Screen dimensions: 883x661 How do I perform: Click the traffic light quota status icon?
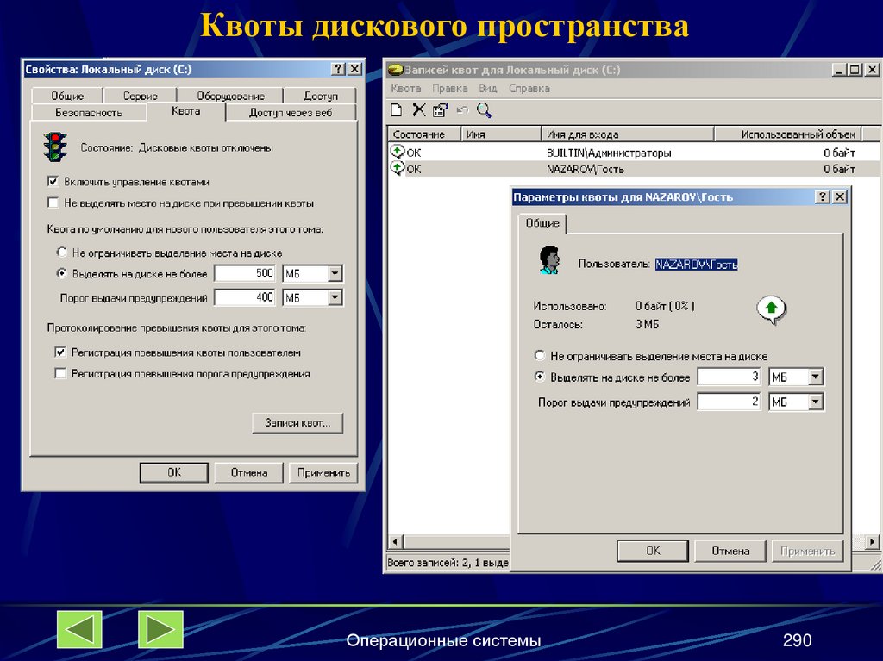click(x=55, y=147)
